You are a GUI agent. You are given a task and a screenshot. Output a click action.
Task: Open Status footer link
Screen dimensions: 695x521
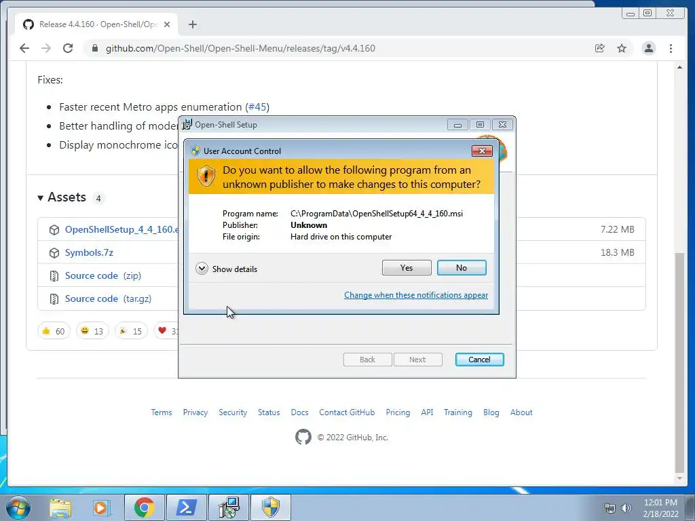(269, 412)
